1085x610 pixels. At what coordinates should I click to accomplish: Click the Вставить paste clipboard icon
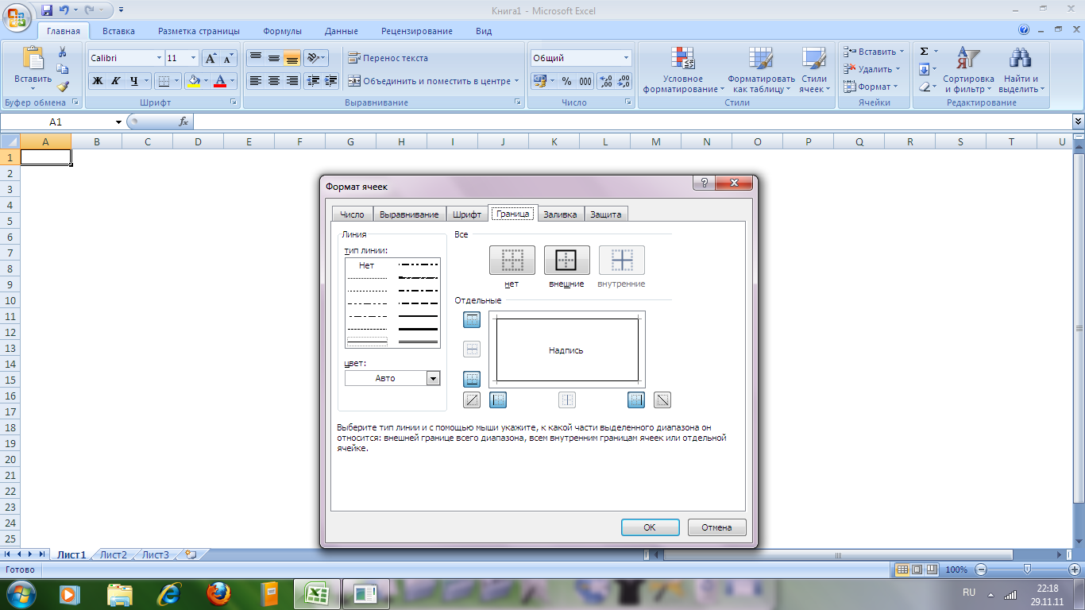33,58
